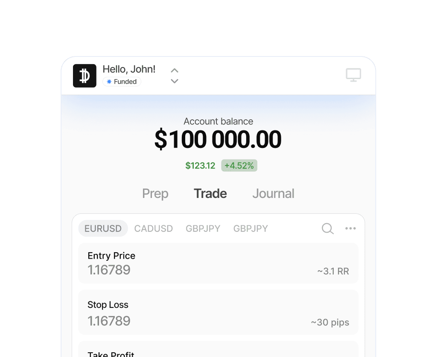The image size is (437, 357).
Task: Click the app logo icon
Action: 84,76
